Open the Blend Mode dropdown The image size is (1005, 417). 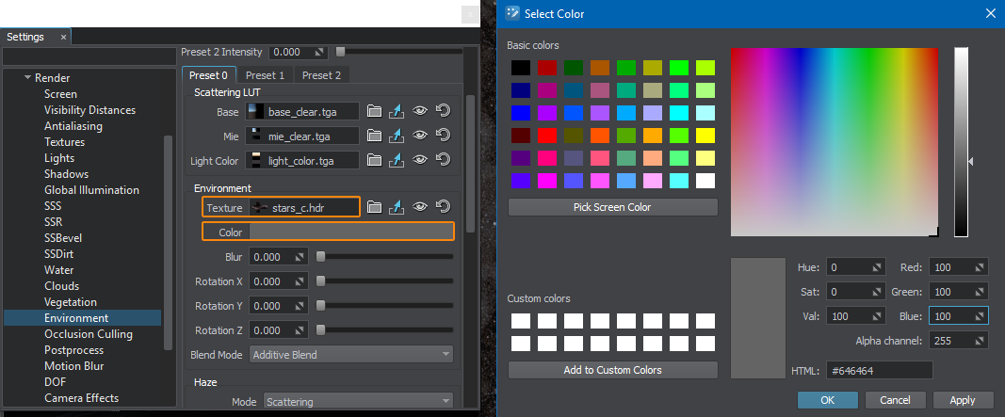(x=351, y=355)
